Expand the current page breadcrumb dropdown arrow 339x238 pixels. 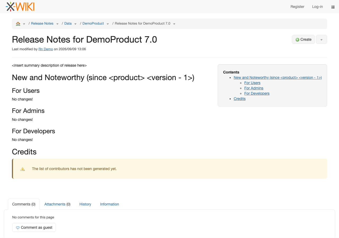point(174,24)
